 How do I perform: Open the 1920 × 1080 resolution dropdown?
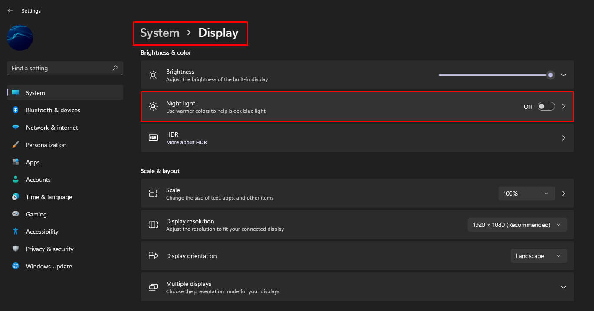pyautogui.click(x=517, y=225)
